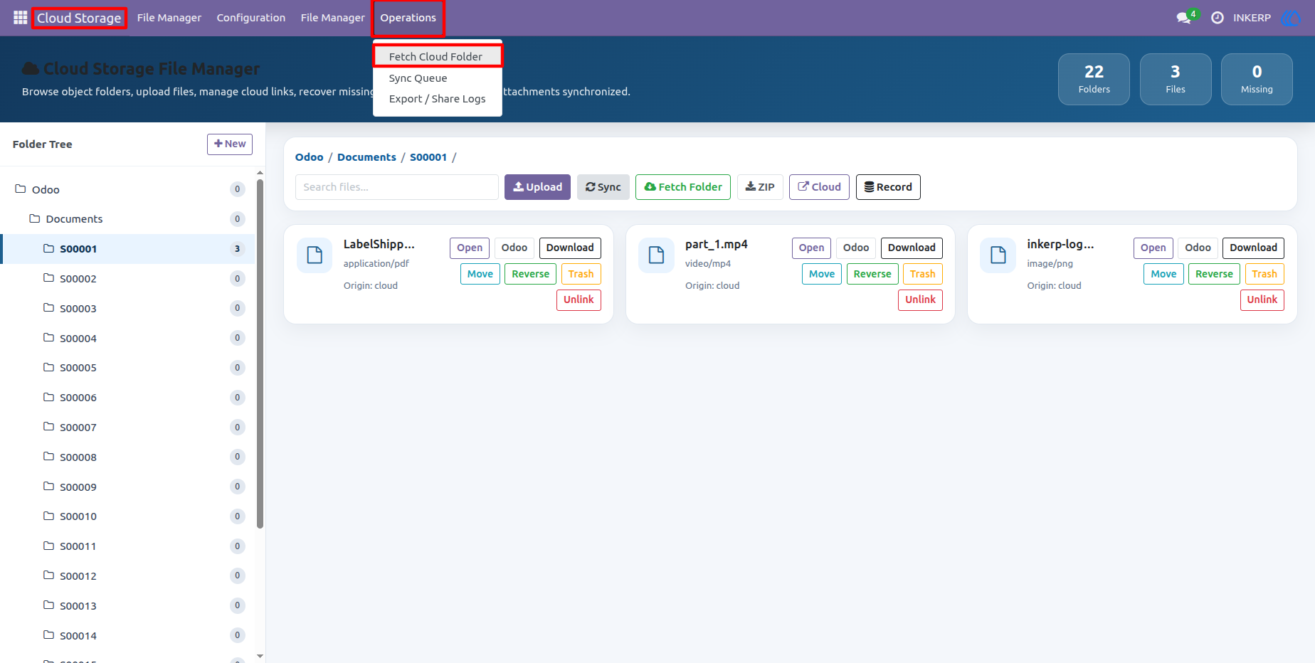Image resolution: width=1315 pixels, height=663 pixels.
Task: Click the folder tree scrollbar
Action: pos(260,354)
